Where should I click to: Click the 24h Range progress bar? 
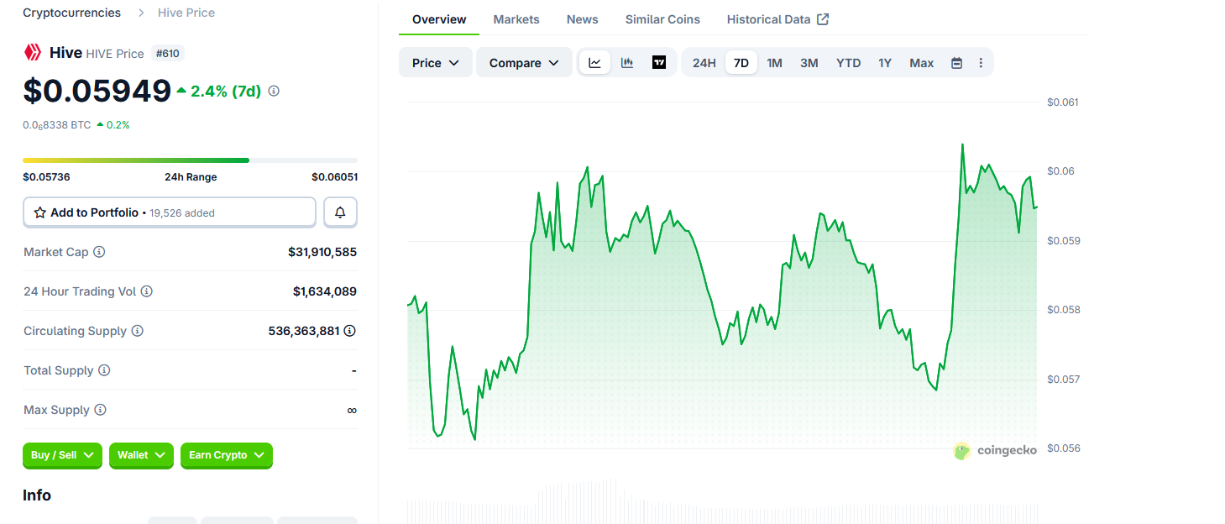(190, 160)
